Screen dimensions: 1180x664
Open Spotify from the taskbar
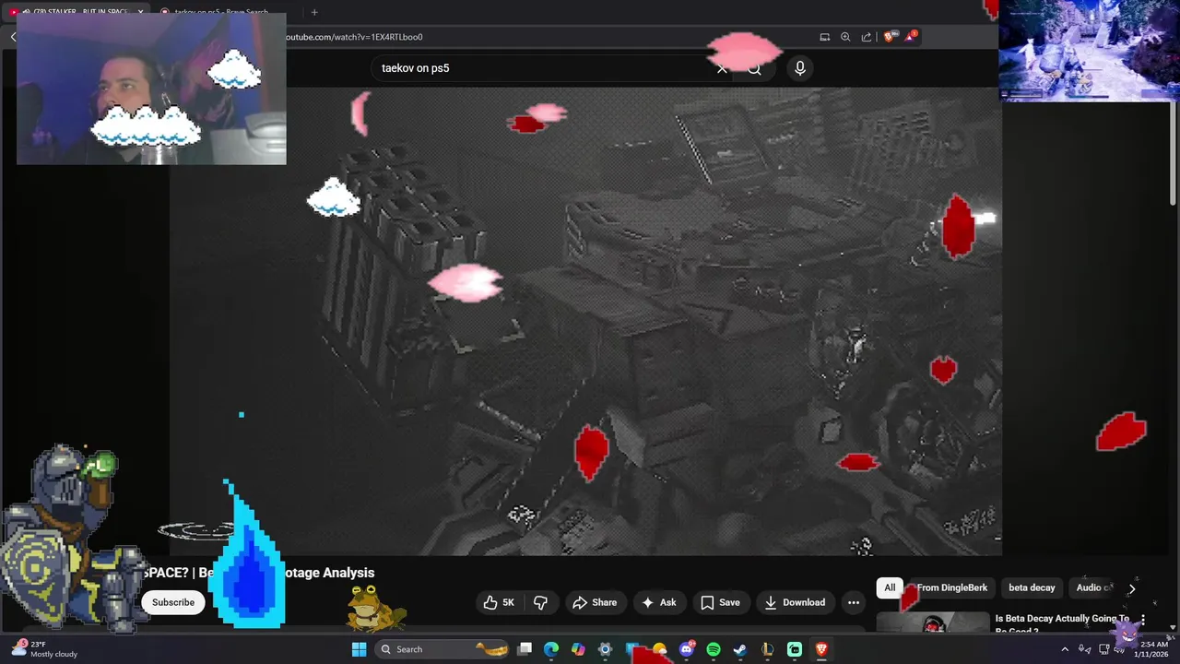pos(714,649)
